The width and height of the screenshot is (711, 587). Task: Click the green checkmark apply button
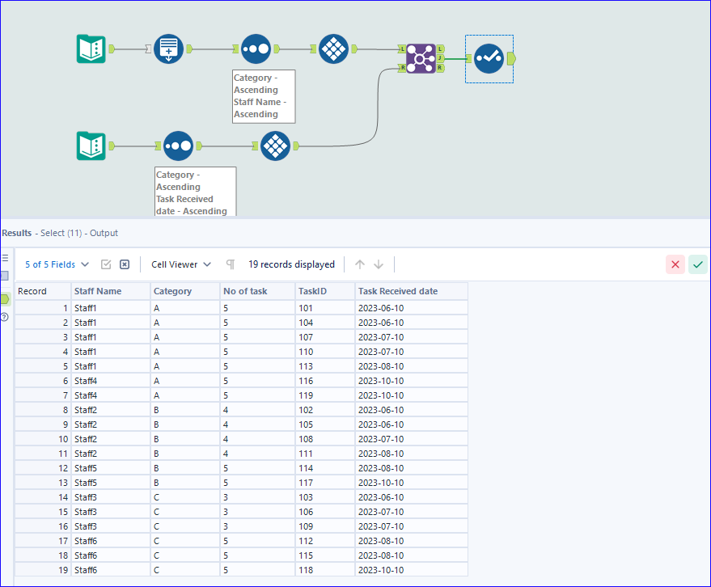[697, 264]
